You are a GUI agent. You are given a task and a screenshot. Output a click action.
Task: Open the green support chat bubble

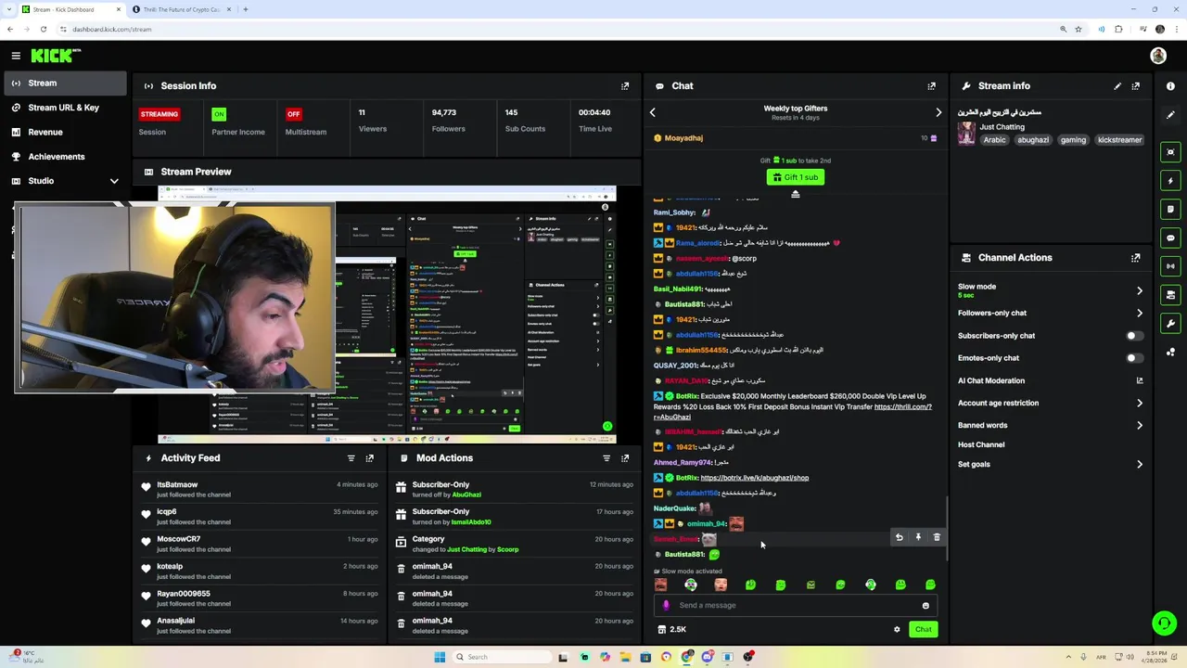1164,623
